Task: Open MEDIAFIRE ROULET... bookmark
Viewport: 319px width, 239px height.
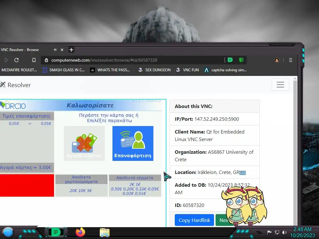Action: (19, 70)
